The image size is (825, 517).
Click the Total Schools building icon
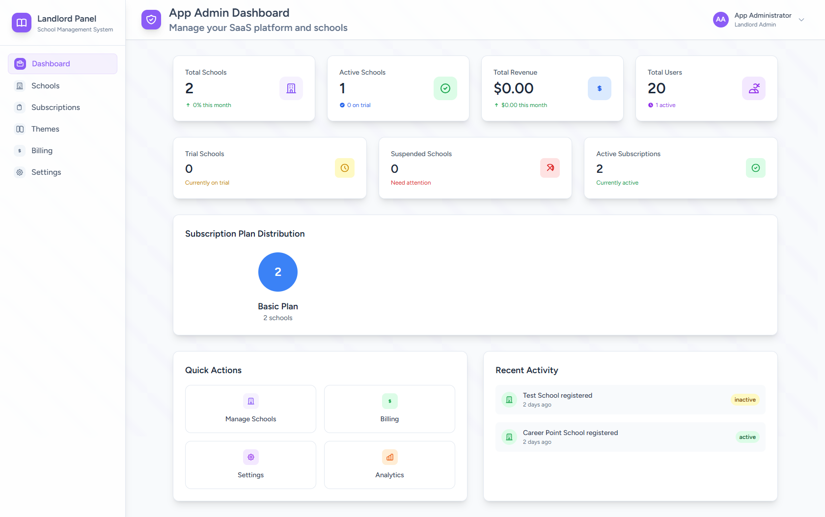tap(291, 88)
